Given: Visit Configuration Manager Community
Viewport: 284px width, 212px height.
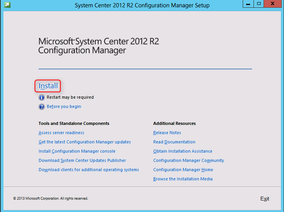Looking at the screenshot, I should [x=189, y=160].
